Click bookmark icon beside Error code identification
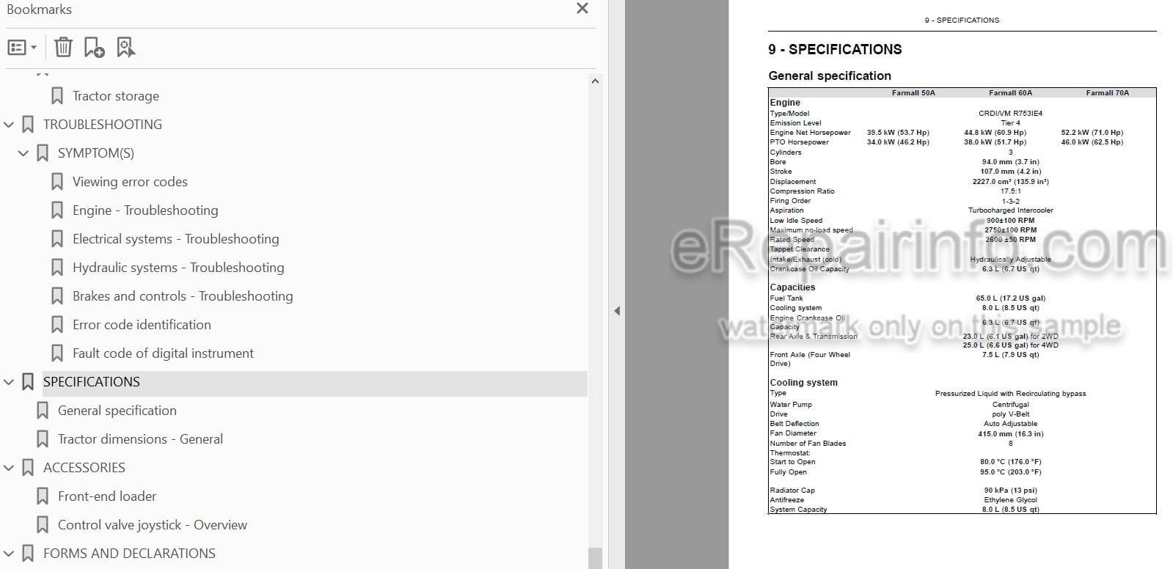 pos(57,325)
